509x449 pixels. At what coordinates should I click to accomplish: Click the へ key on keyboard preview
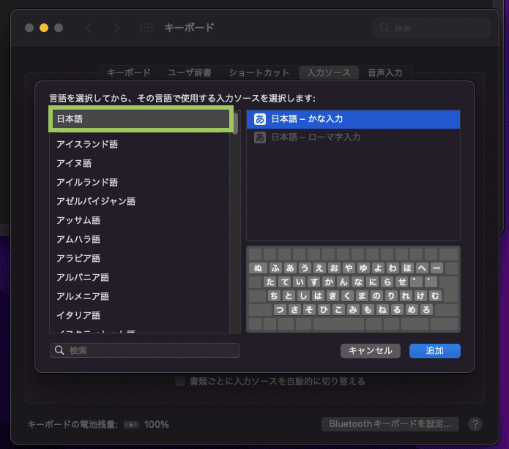click(422, 268)
